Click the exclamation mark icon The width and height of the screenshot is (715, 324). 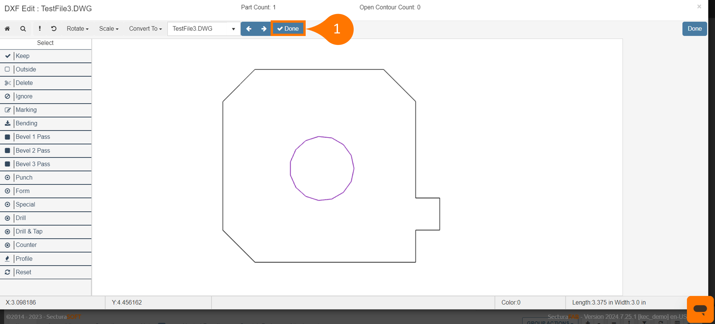pos(40,29)
